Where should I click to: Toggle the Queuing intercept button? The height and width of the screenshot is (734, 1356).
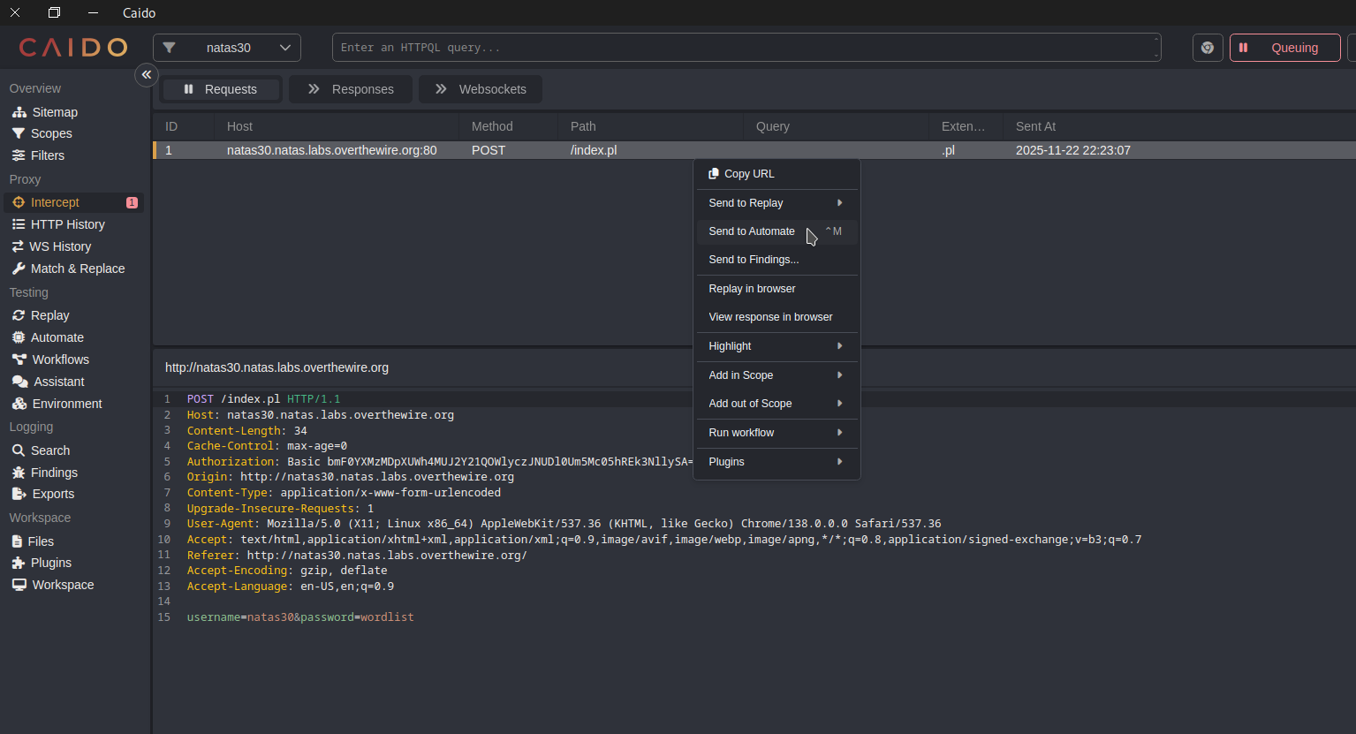pos(1284,48)
